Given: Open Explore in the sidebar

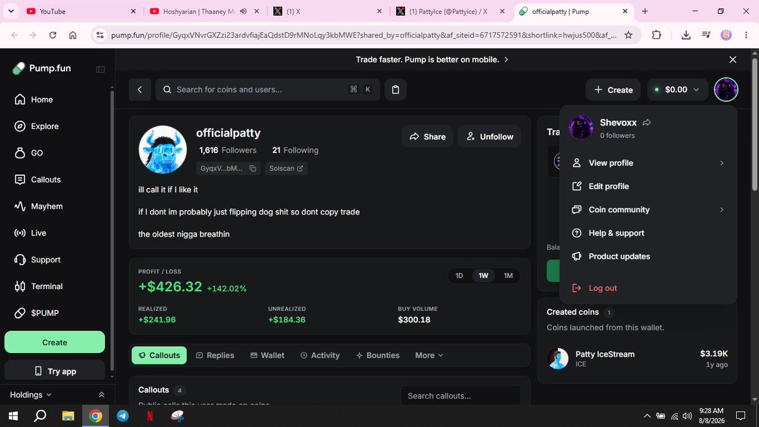Looking at the screenshot, I should click(36, 126).
